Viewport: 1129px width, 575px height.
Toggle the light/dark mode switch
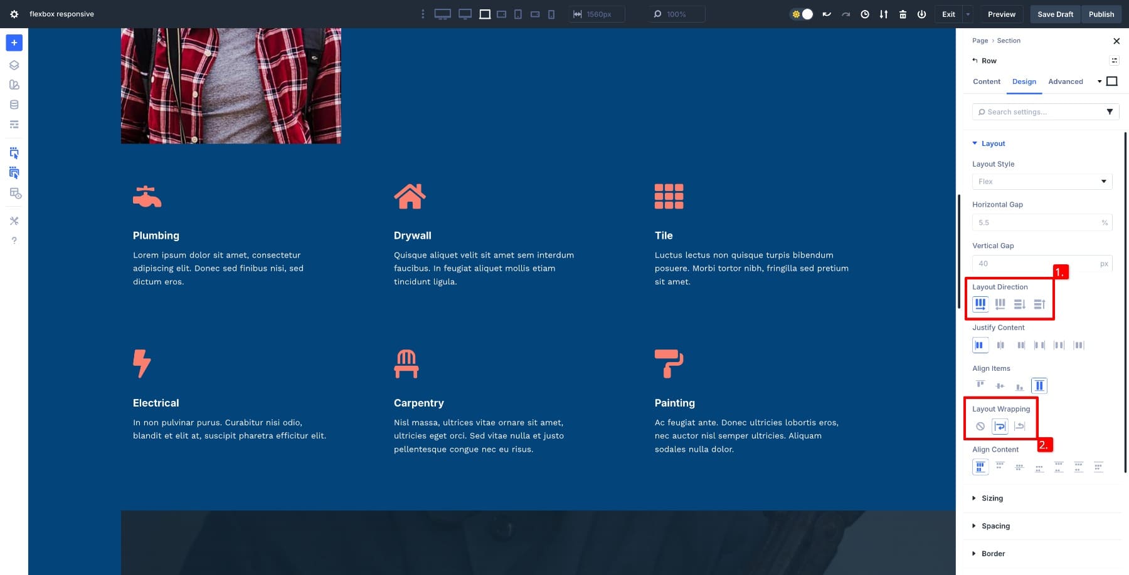pos(802,14)
